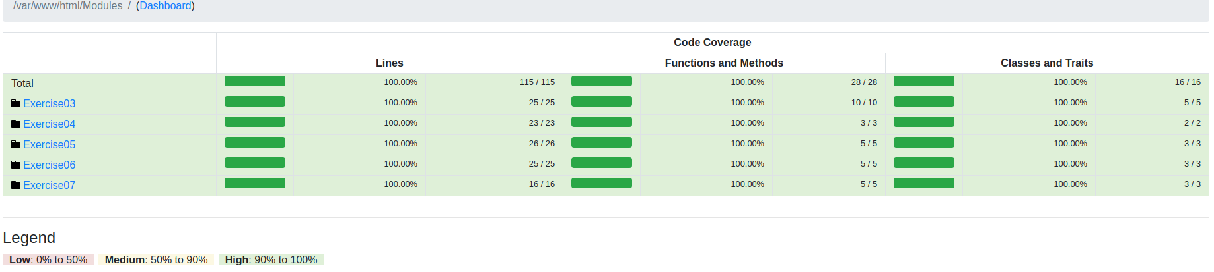Click the Total lines coverage progress bar
Viewport: 1214px width, 272px height.
pos(255,81)
